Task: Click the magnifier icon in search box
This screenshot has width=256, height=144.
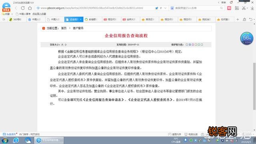Action: point(221,8)
